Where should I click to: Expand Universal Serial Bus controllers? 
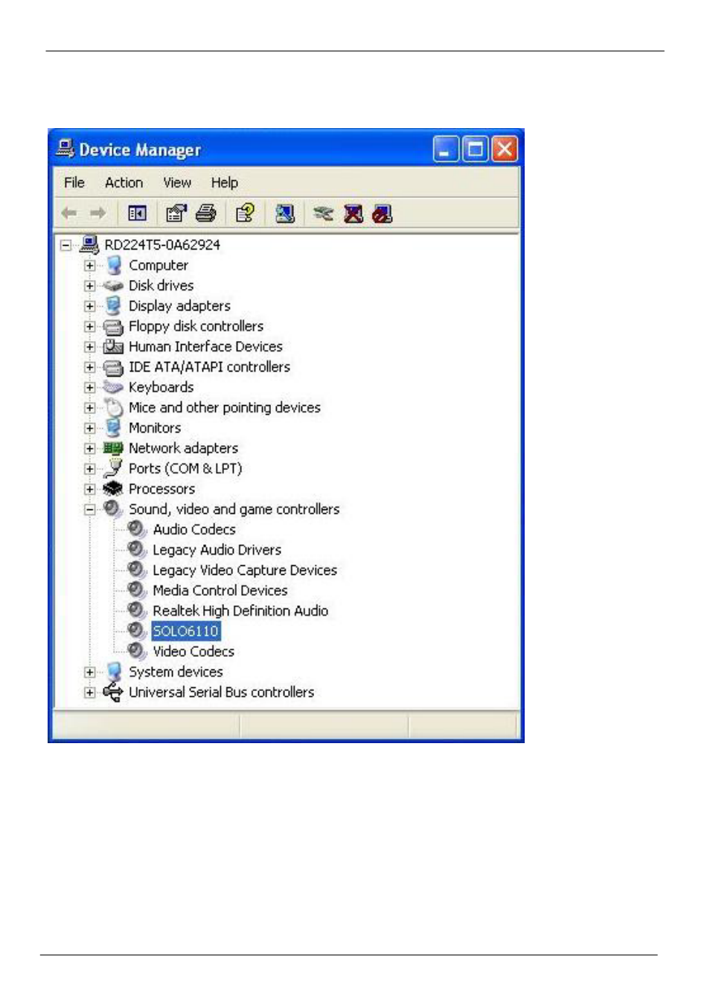(89, 693)
